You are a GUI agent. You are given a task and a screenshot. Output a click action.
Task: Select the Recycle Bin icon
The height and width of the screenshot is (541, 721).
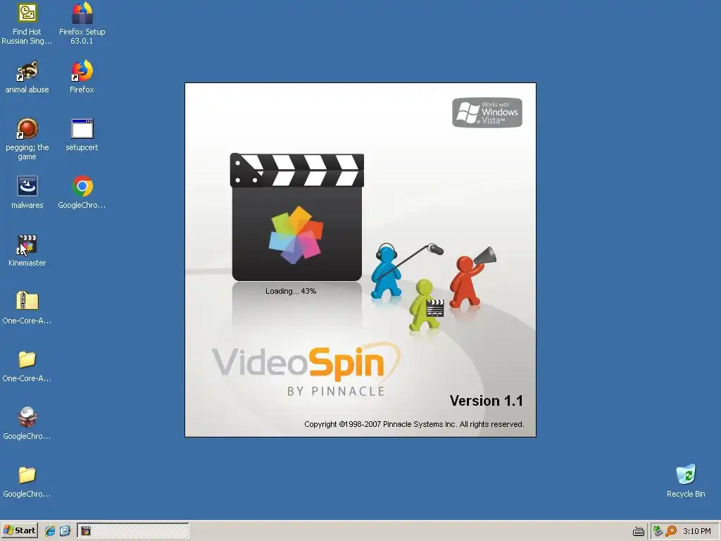(686, 481)
